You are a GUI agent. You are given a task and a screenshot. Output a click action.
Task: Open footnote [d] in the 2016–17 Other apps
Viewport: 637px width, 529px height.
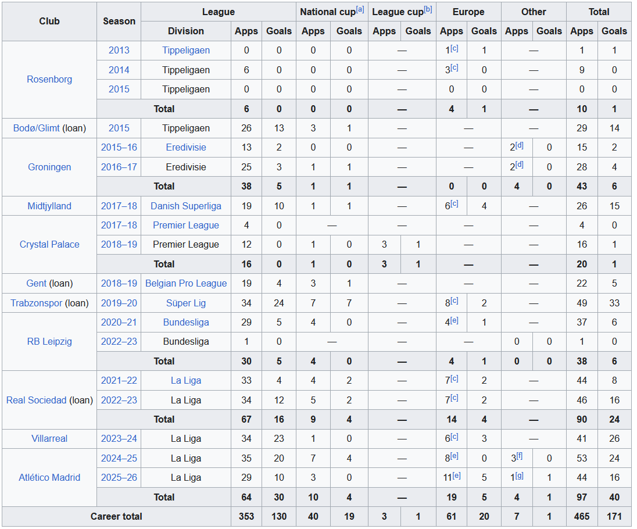pyautogui.click(x=519, y=165)
